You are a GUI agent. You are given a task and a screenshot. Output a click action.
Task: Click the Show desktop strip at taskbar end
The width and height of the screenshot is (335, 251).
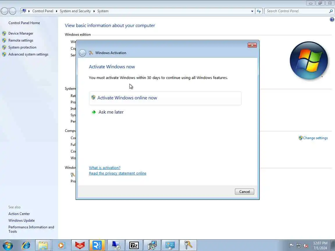tap(333, 245)
